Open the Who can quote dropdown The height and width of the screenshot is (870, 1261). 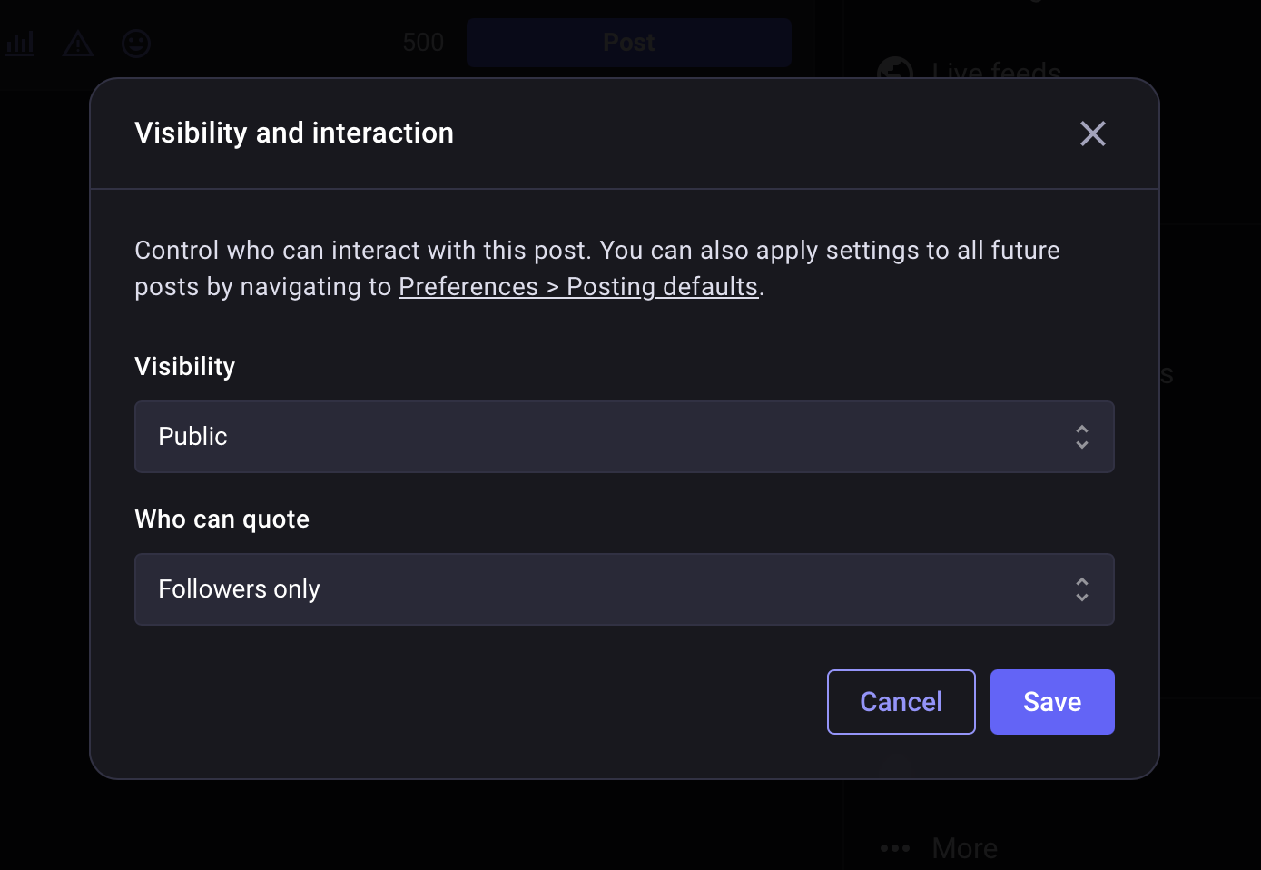tap(624, 589)
